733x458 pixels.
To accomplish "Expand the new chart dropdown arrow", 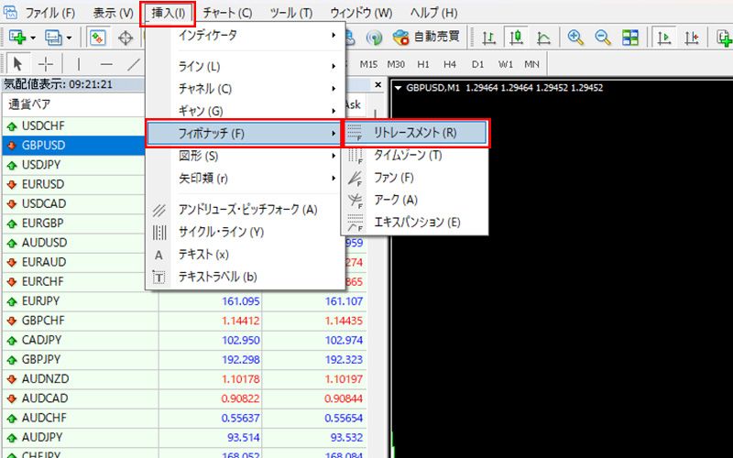I will click(x=33, y=38).
